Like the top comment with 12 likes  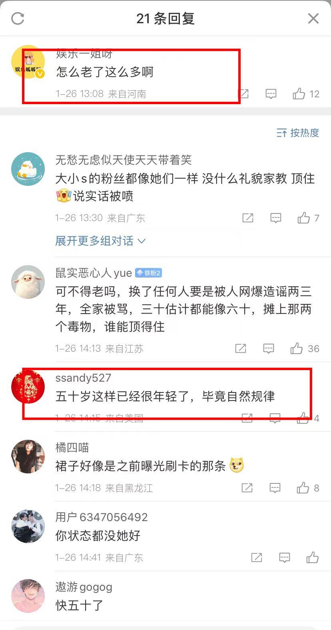coord(306,94)
